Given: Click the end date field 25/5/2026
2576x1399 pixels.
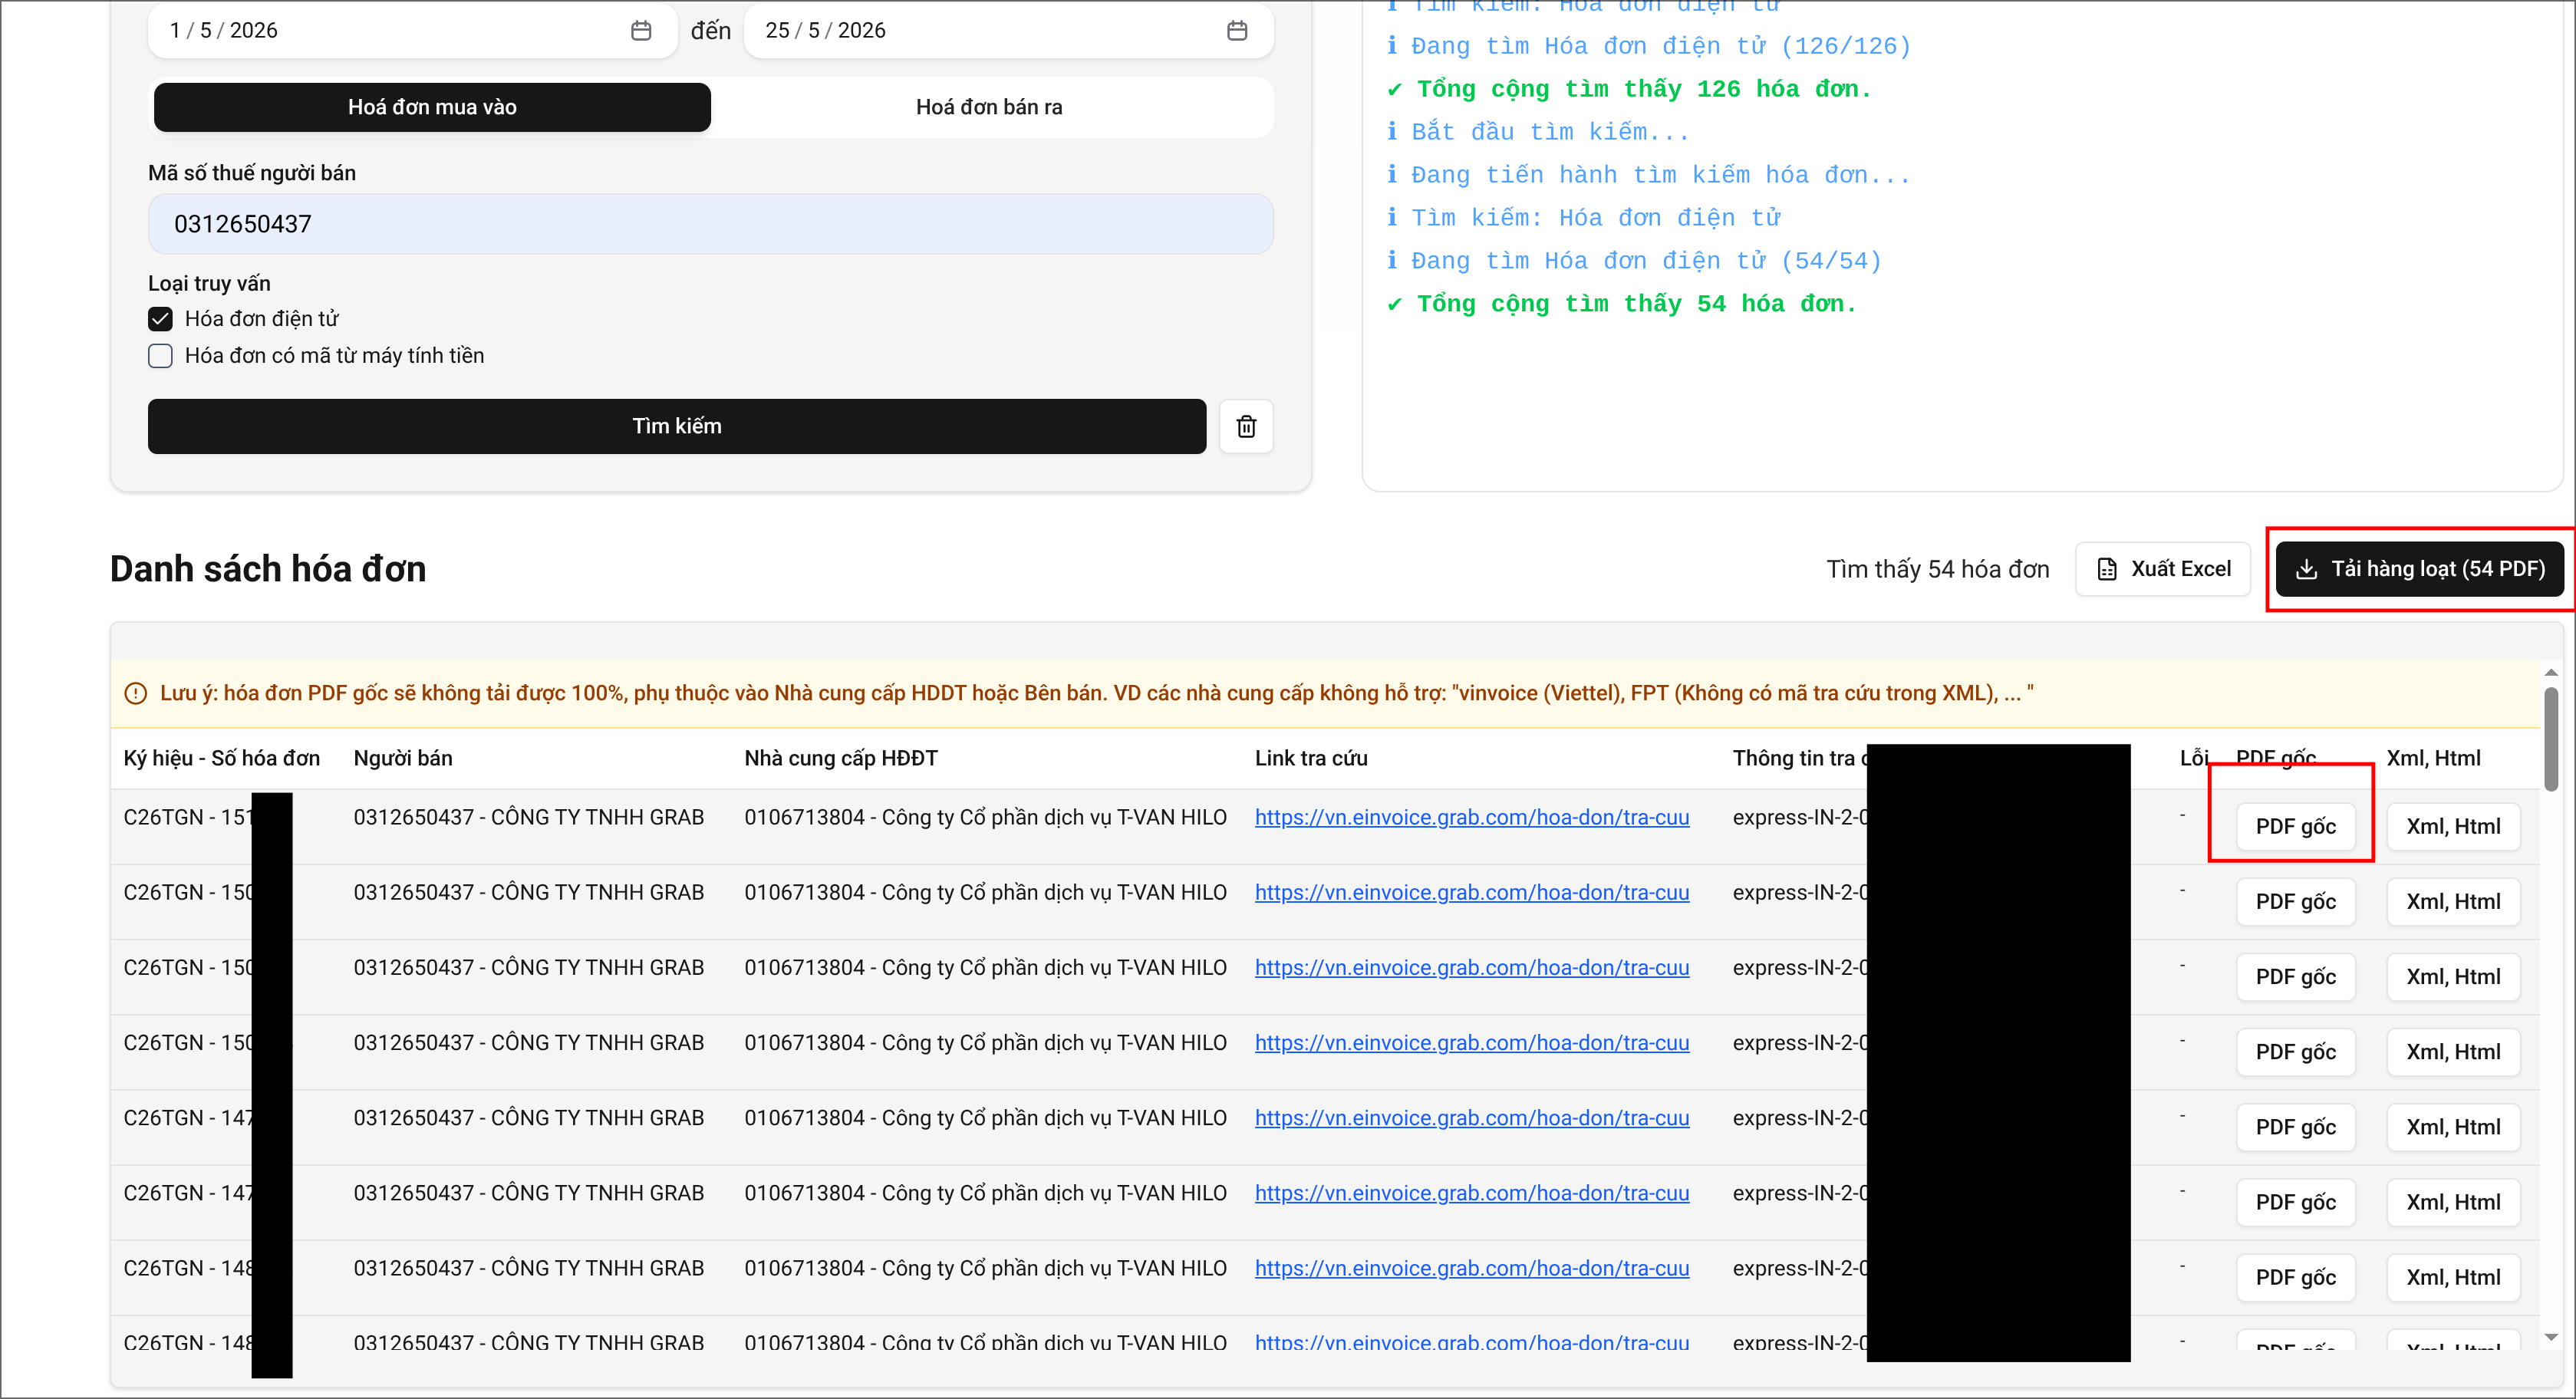Looking at the screenshot, I should [x=1008, y=31].
